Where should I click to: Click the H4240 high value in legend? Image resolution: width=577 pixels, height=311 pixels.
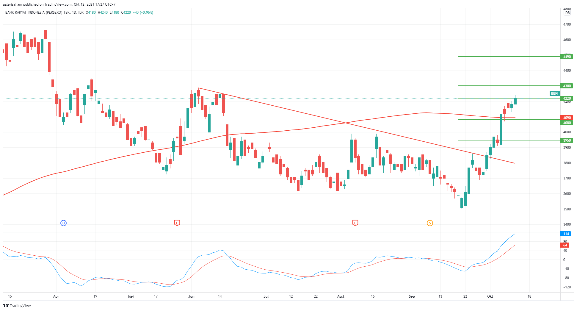(x=103, y=12)
